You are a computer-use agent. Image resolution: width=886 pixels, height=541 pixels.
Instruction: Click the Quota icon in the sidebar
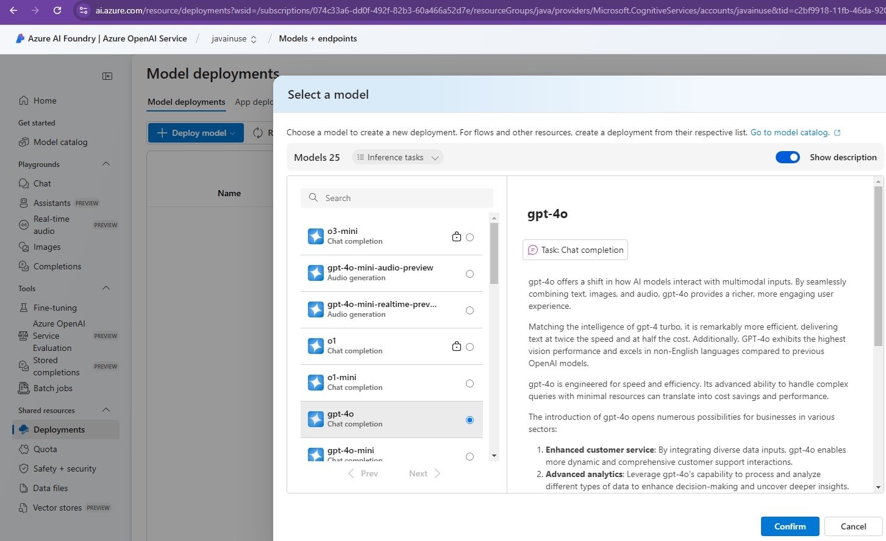coord(24,449)
